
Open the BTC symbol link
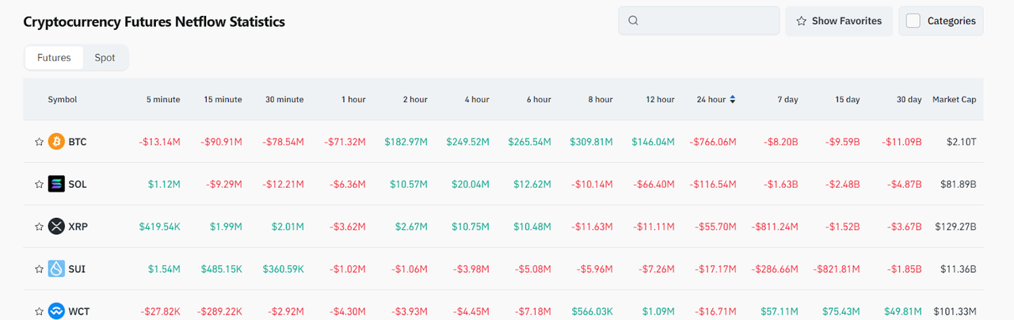78,142
